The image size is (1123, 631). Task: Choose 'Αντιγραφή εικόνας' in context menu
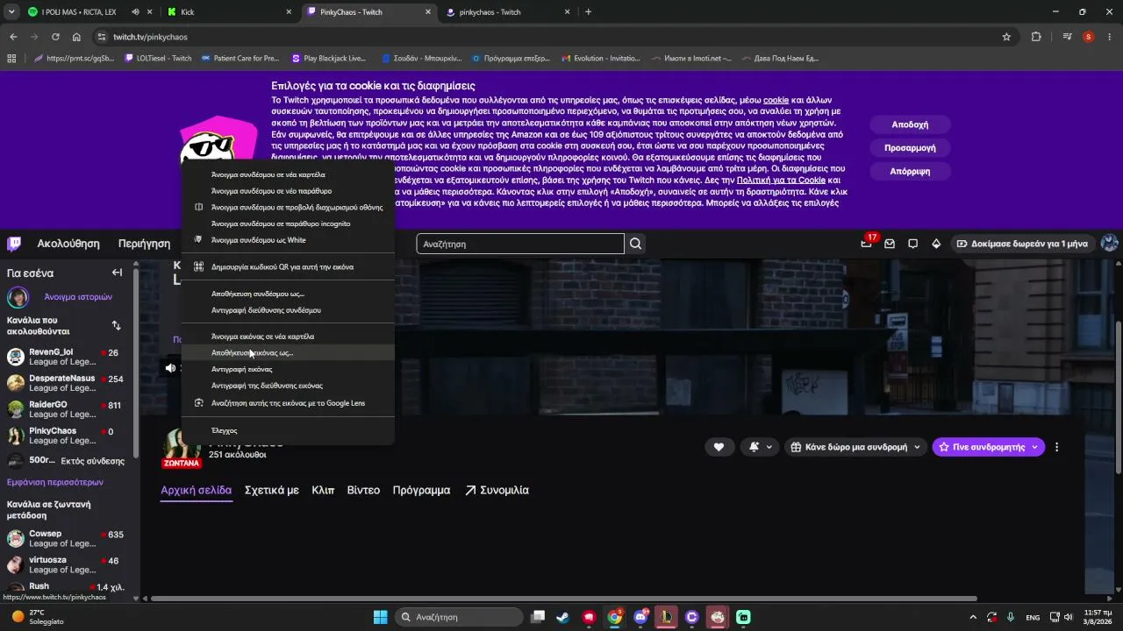(x=288, y=369)
